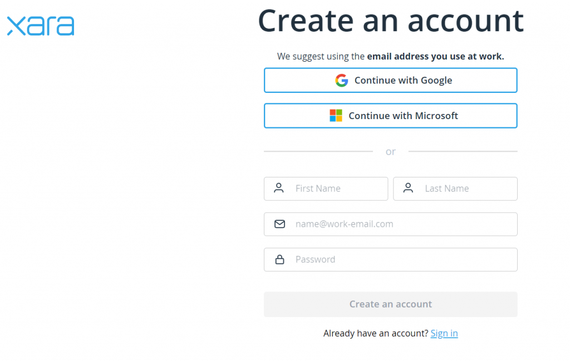The image size is (570, 361).
Task: Click the 'Create an account' page heading
Action: tap(390, 21)
